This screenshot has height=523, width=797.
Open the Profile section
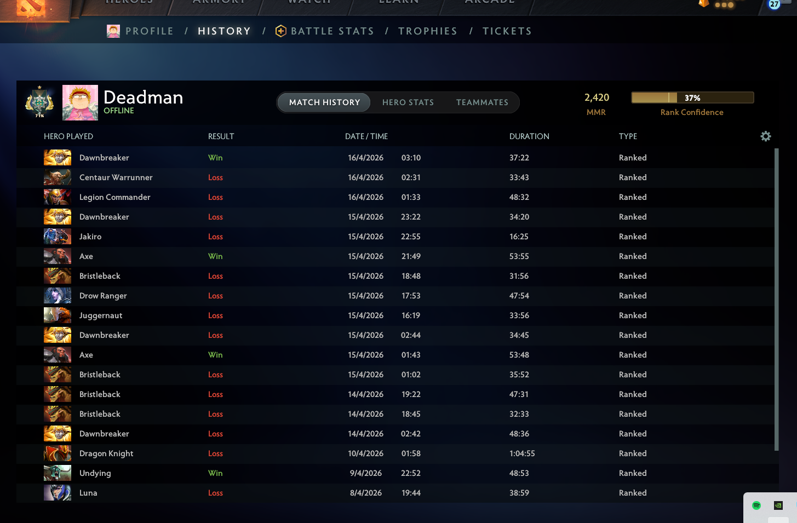pos(150,31)
